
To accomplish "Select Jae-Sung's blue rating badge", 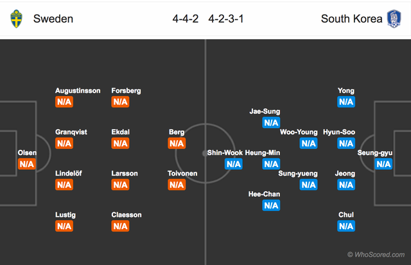I will [x=270, y=123].
